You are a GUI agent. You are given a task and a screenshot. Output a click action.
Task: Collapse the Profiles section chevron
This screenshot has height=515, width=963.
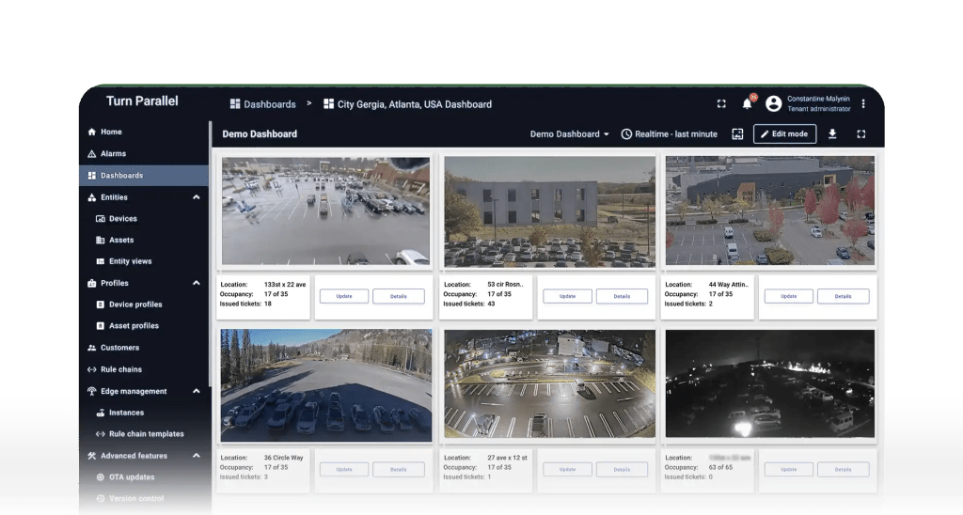point(197,283)
